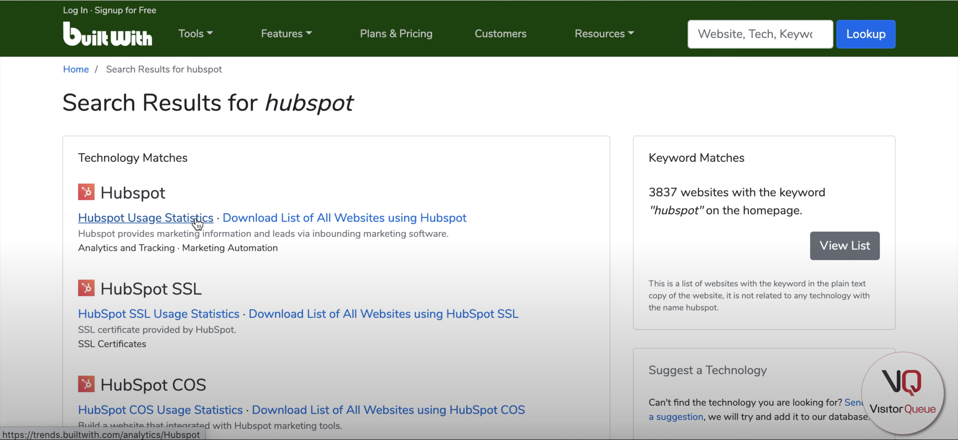This screenshot has width=958, height=440.
Task: Open Hubspot Usage Statistics link
Action: (x=146, y=217)
